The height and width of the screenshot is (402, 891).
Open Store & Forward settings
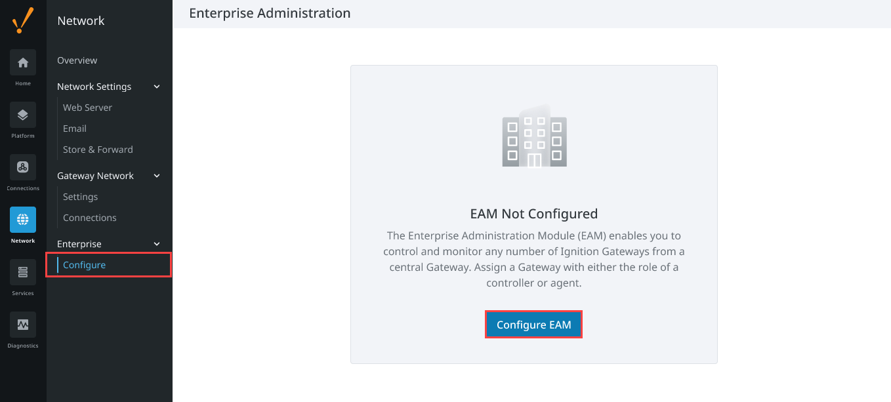point(98,150)
